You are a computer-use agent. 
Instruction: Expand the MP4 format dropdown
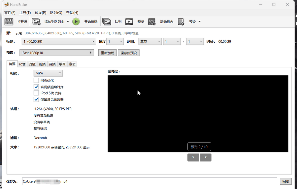[48, 73]
